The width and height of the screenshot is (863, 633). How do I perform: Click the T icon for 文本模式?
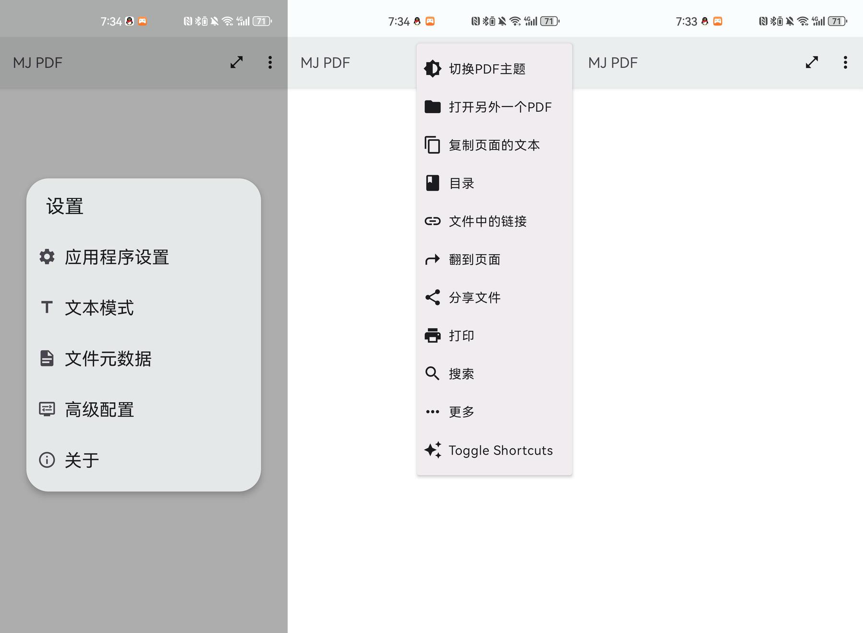tap(47, 307)
